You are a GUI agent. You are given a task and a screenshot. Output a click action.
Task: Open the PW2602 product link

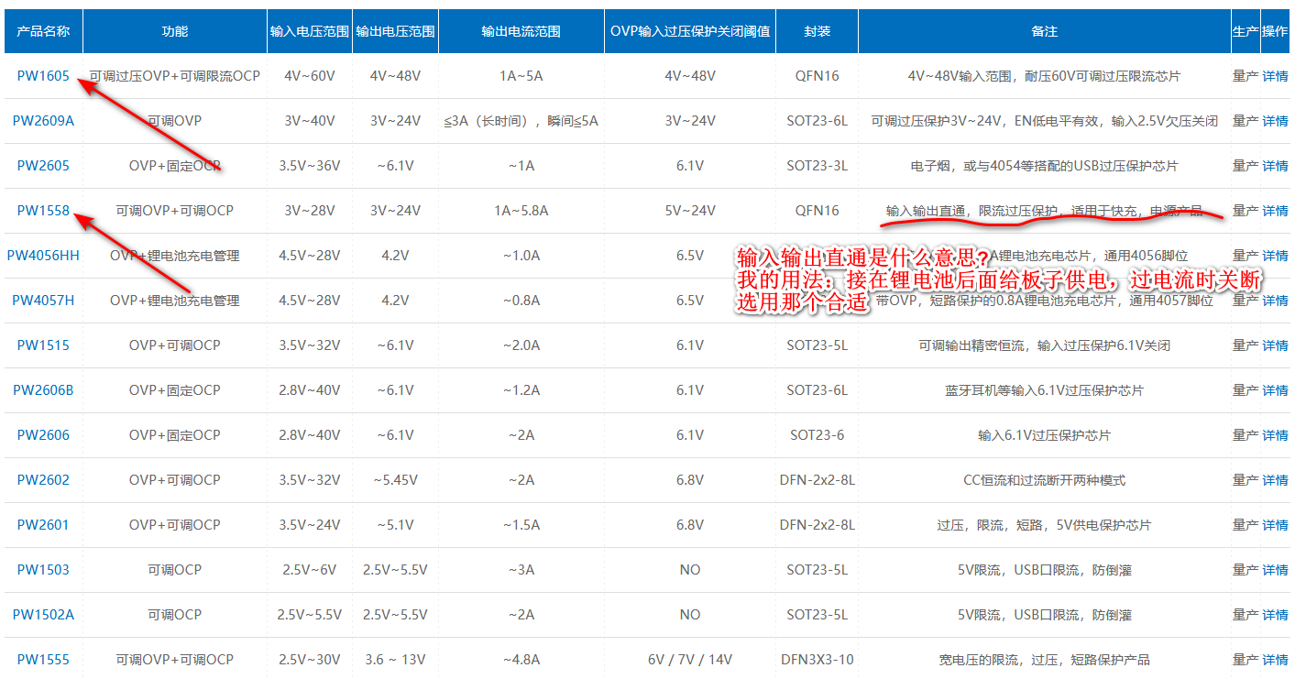43,480
